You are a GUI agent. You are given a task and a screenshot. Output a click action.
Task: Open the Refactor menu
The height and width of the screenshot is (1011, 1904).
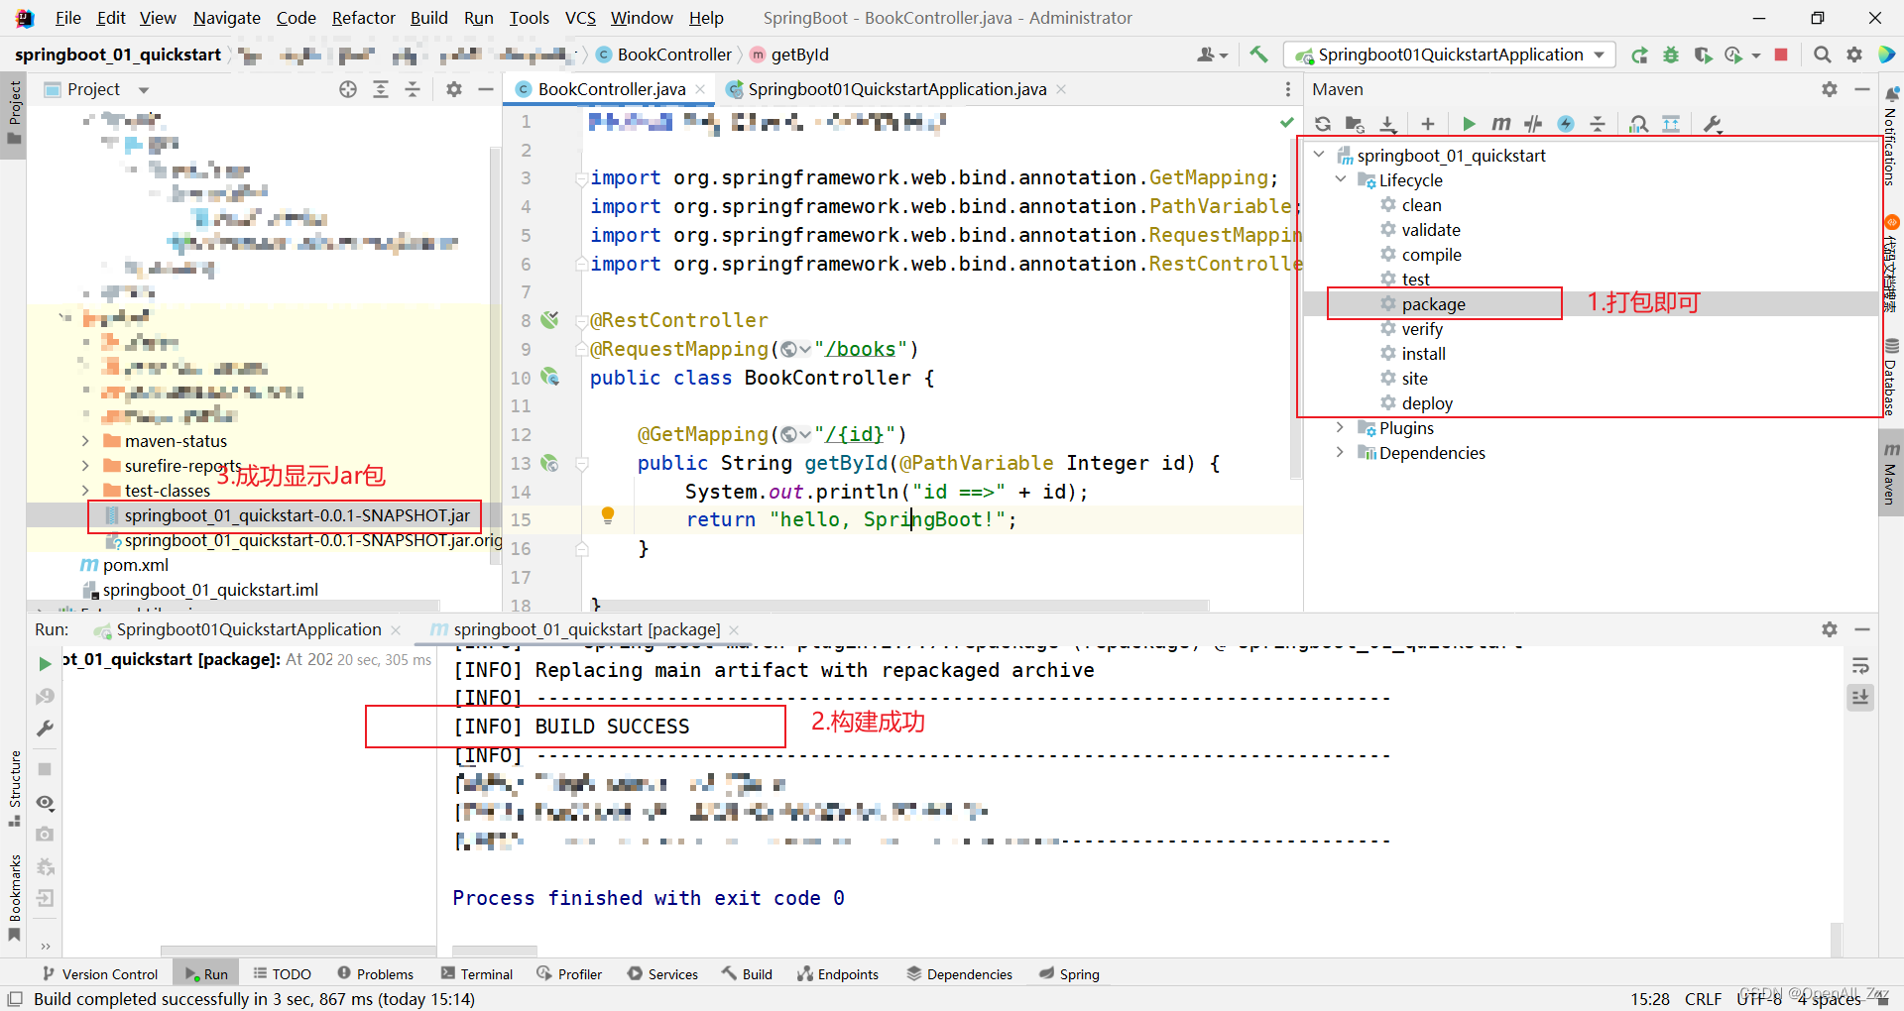point(363,18)
